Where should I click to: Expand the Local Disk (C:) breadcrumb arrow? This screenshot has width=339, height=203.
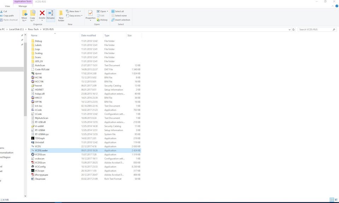(26, 29)
